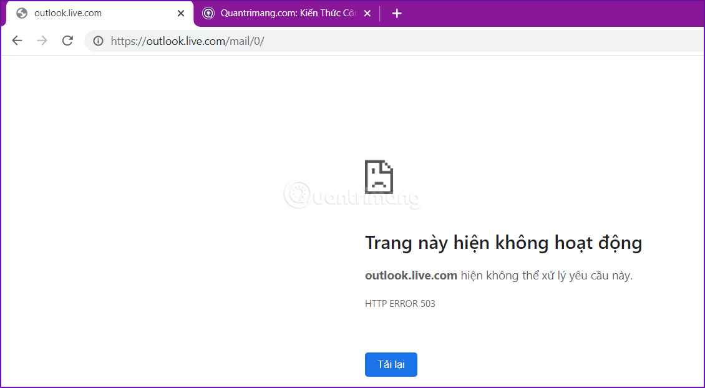The height and width of the screenshot is (388, 705).
Task: Click the sad-face broken page illustration
Action: click(379, 177)
